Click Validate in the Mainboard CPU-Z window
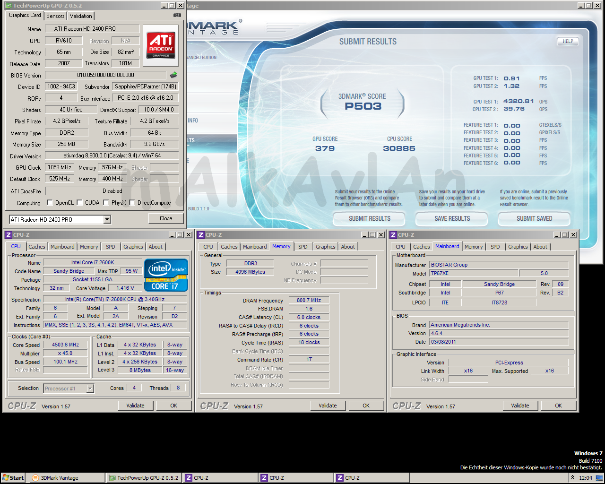The height and width of the screenshot is (484, 605). [x=520, y=406]
